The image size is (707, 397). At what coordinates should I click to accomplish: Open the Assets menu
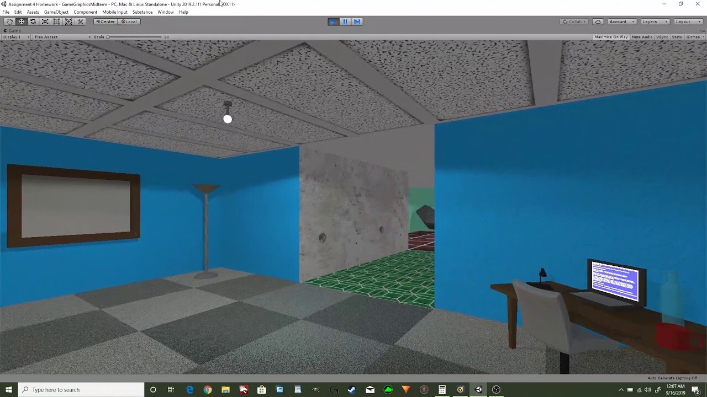point(33,12)
